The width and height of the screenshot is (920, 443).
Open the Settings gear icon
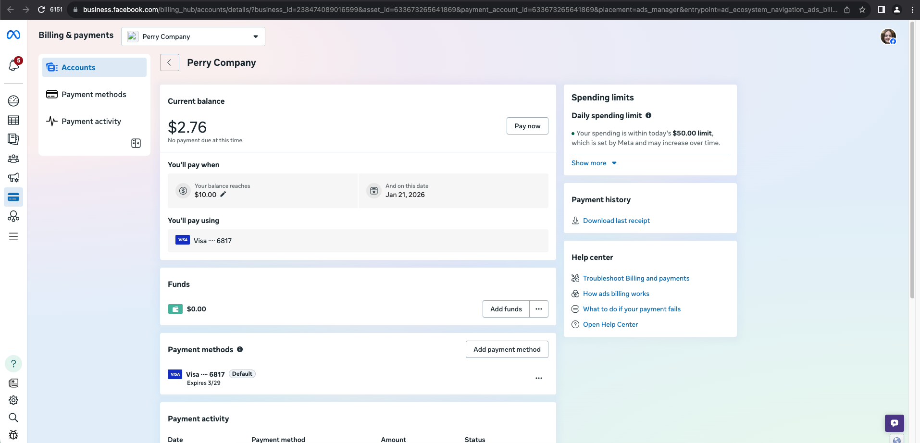[x=13, y=400]
